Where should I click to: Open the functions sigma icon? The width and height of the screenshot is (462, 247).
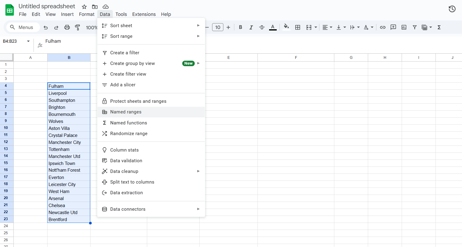pos(439,27)
